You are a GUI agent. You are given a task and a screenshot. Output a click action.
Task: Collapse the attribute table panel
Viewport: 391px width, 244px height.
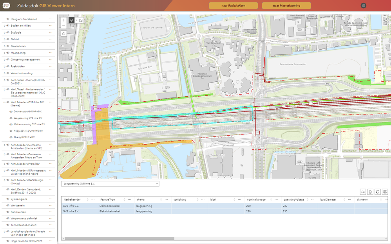(x=224, y=177)
